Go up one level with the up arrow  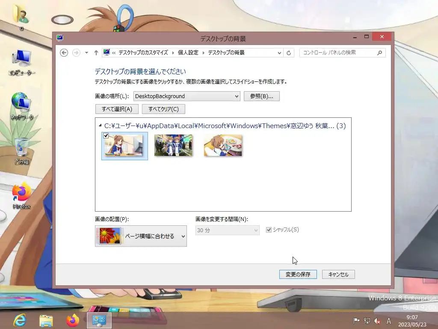(x=96, y=53)
